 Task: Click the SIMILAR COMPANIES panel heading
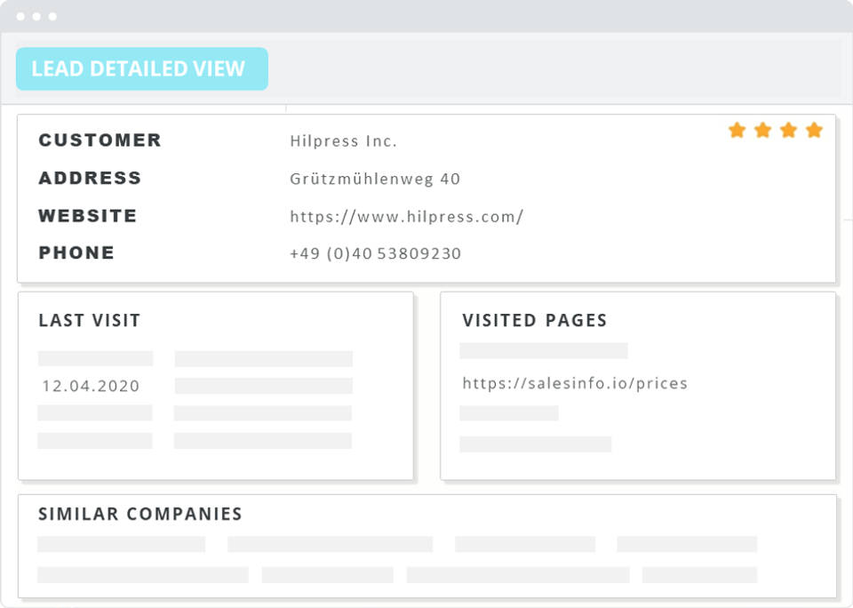click(140, 514)
